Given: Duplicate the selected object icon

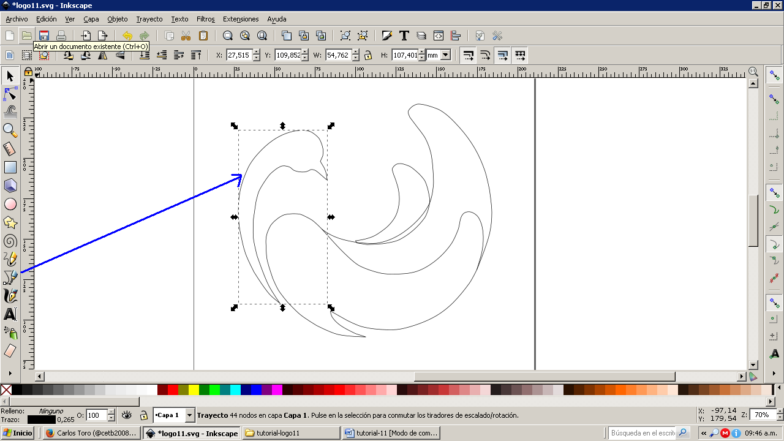Looking at the screenshot, I should (286, 36).
